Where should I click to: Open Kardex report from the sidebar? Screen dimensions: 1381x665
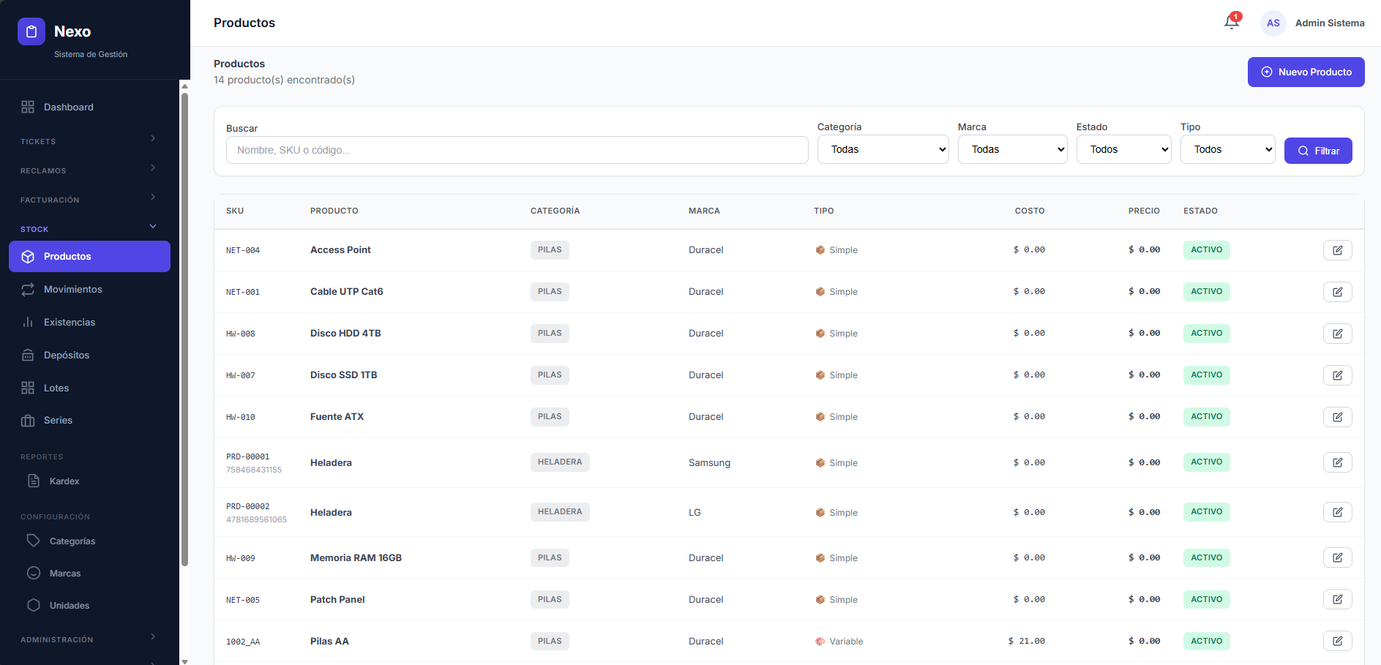pos(64,481)
